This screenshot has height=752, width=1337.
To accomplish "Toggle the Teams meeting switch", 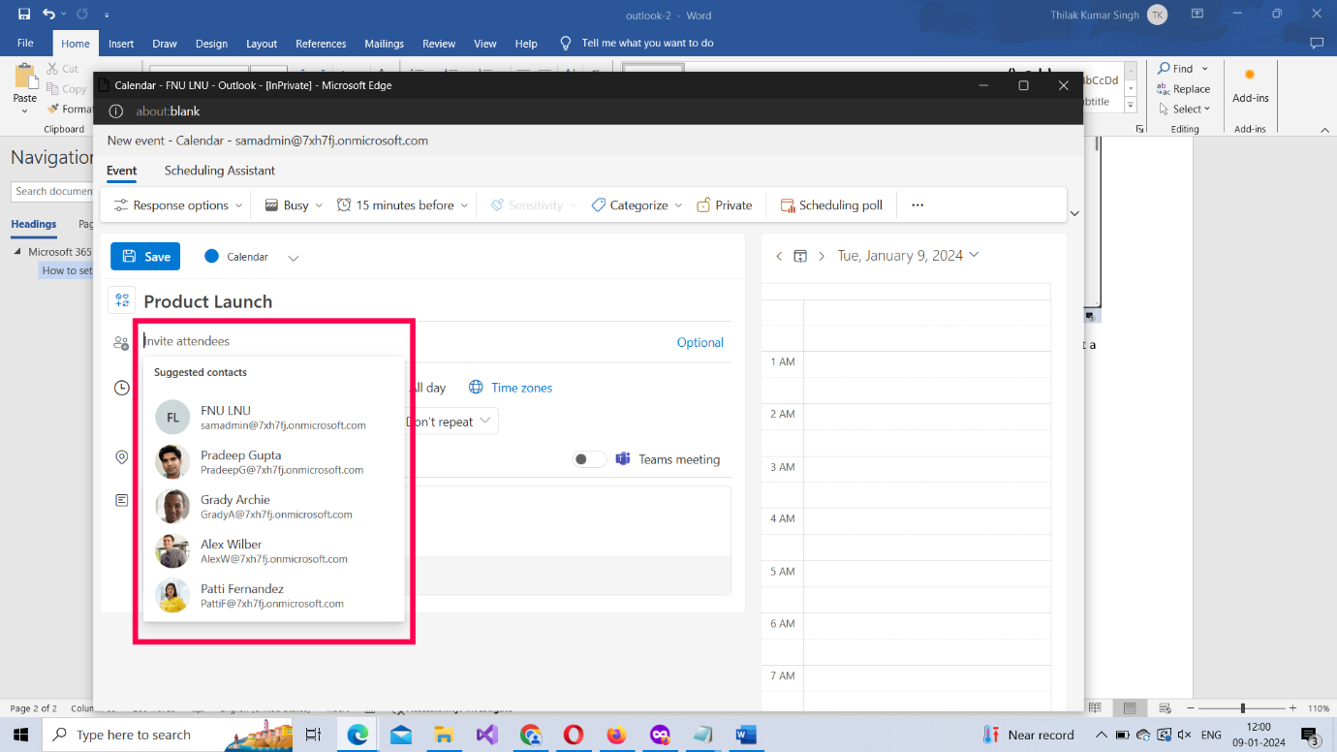I will [589, 459].
